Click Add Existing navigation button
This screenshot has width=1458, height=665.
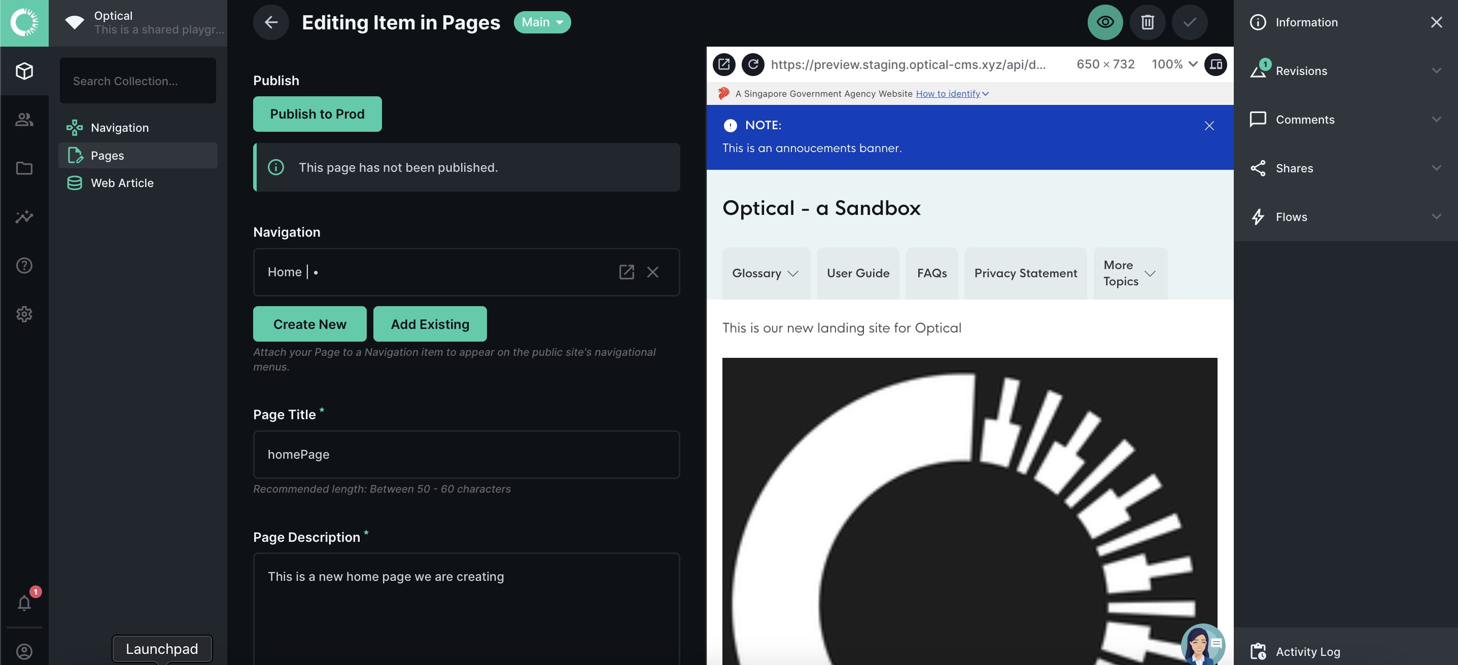(x=430, y=323)
